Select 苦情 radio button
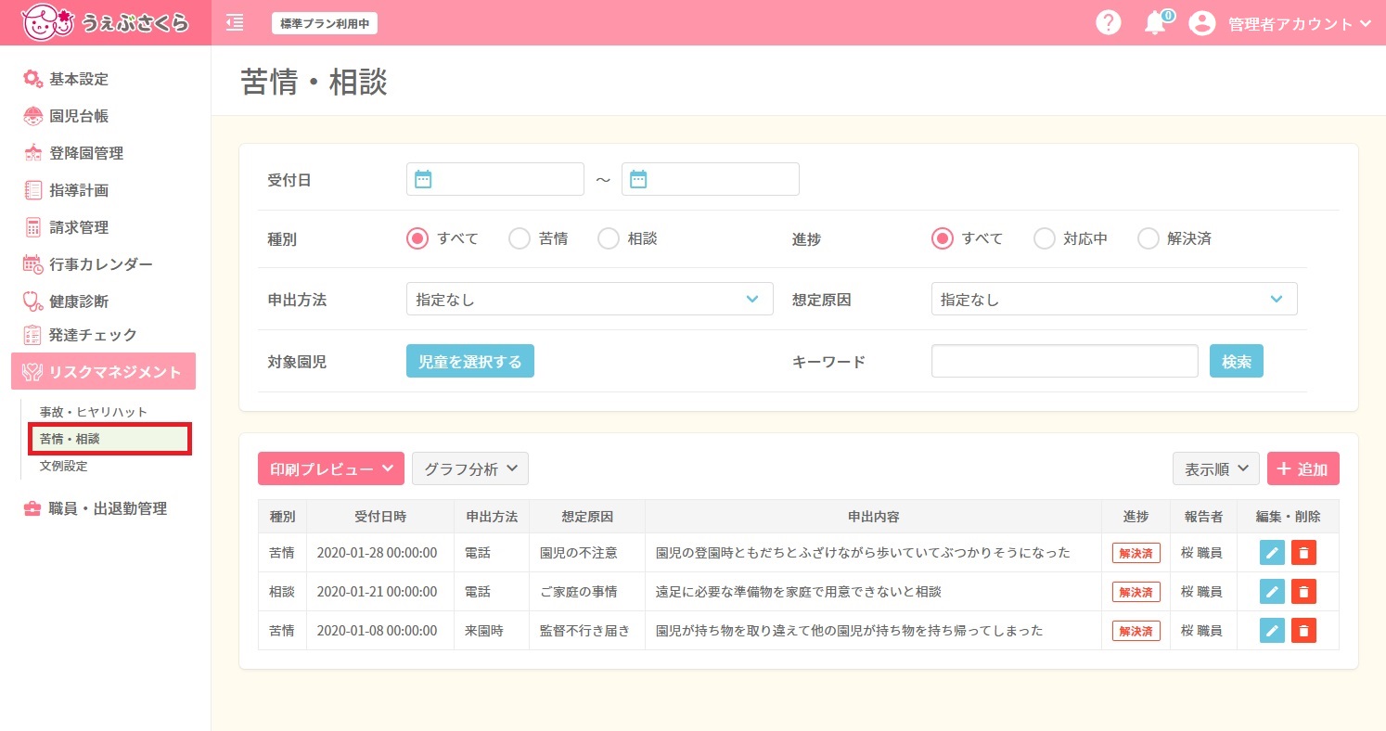The image size is (1386, 731). pyautogui.click(x=520, y=238)
